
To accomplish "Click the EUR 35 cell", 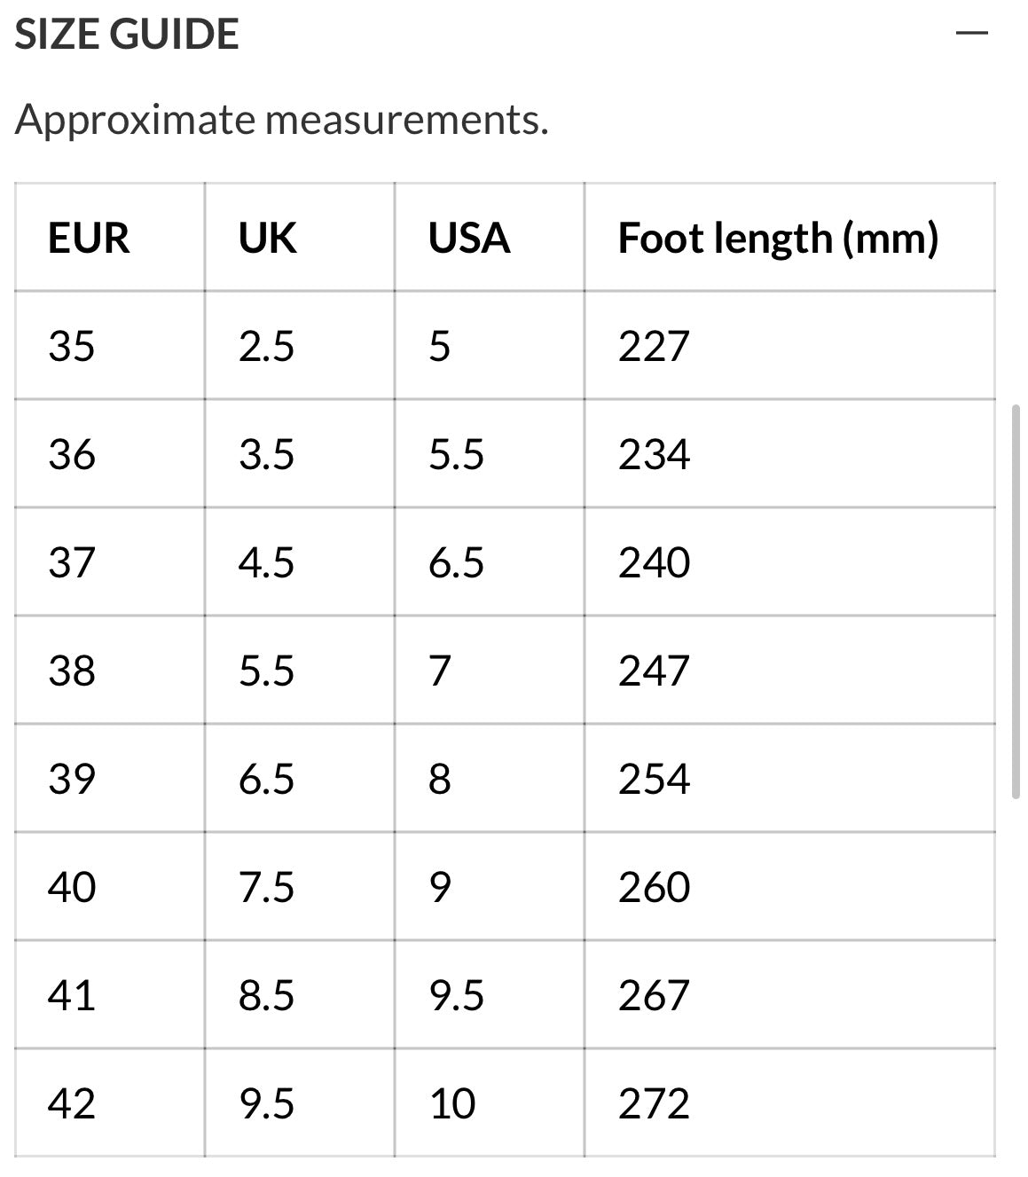I will pos(72,346).
